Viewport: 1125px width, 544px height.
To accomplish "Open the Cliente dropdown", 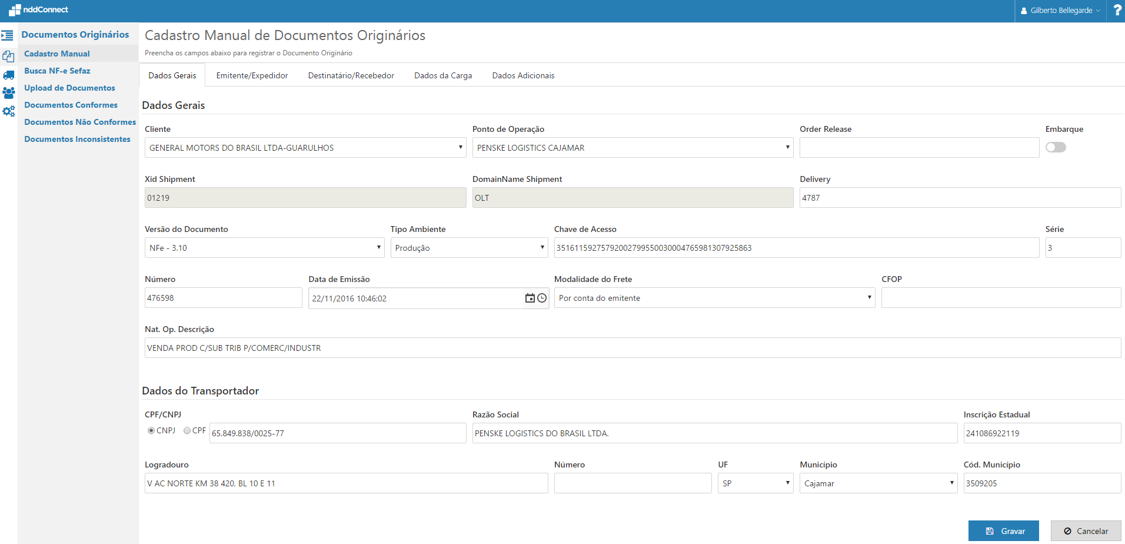I will coord(305,148).
